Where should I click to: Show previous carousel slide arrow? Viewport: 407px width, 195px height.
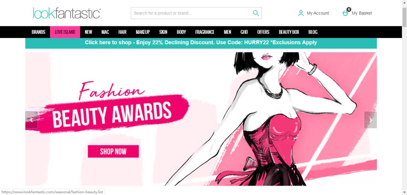[31, 120]
